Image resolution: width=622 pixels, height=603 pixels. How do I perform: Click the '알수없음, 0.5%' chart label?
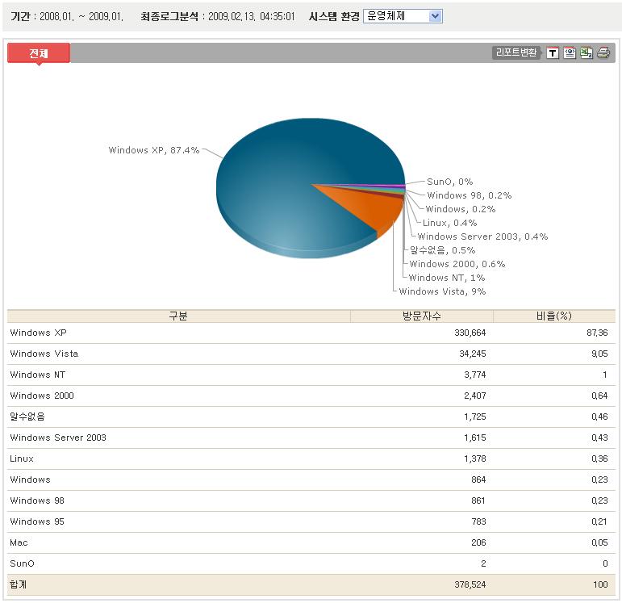pos(442,250)
